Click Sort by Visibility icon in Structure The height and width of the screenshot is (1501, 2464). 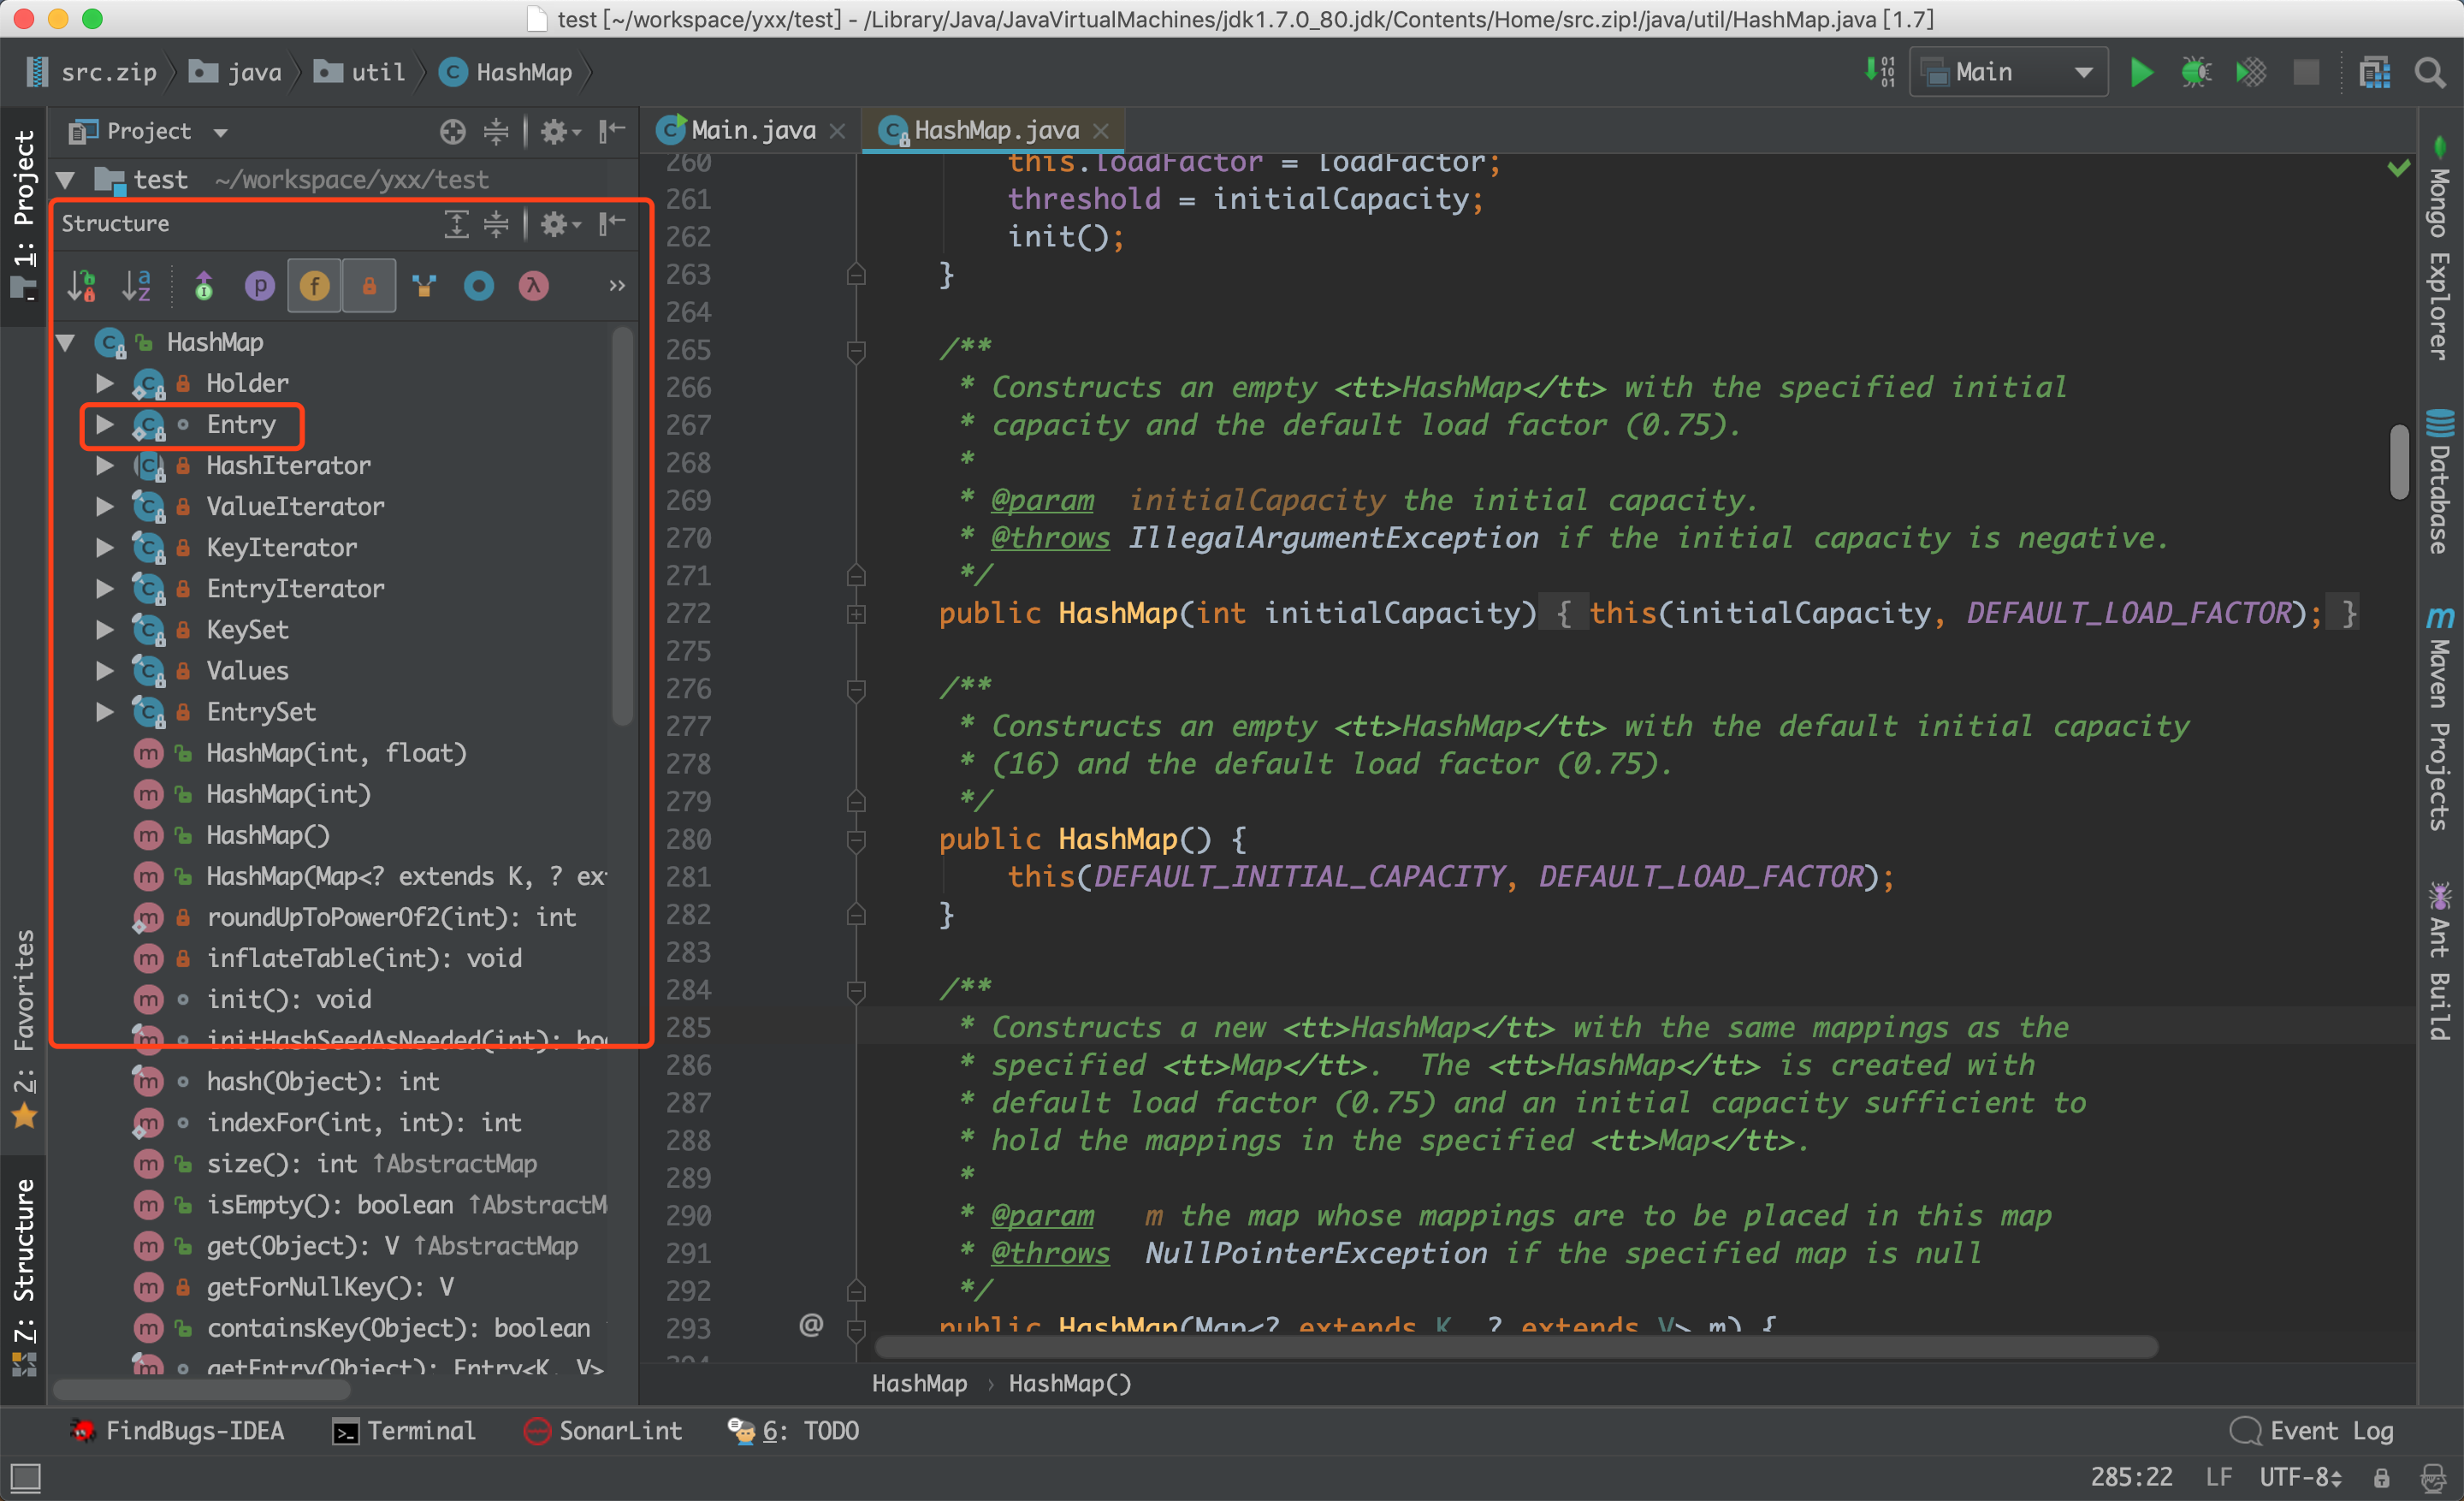(82, 287)
